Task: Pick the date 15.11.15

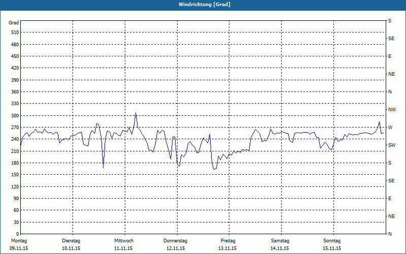Action: pyautogui.click(x=332, y=248)
